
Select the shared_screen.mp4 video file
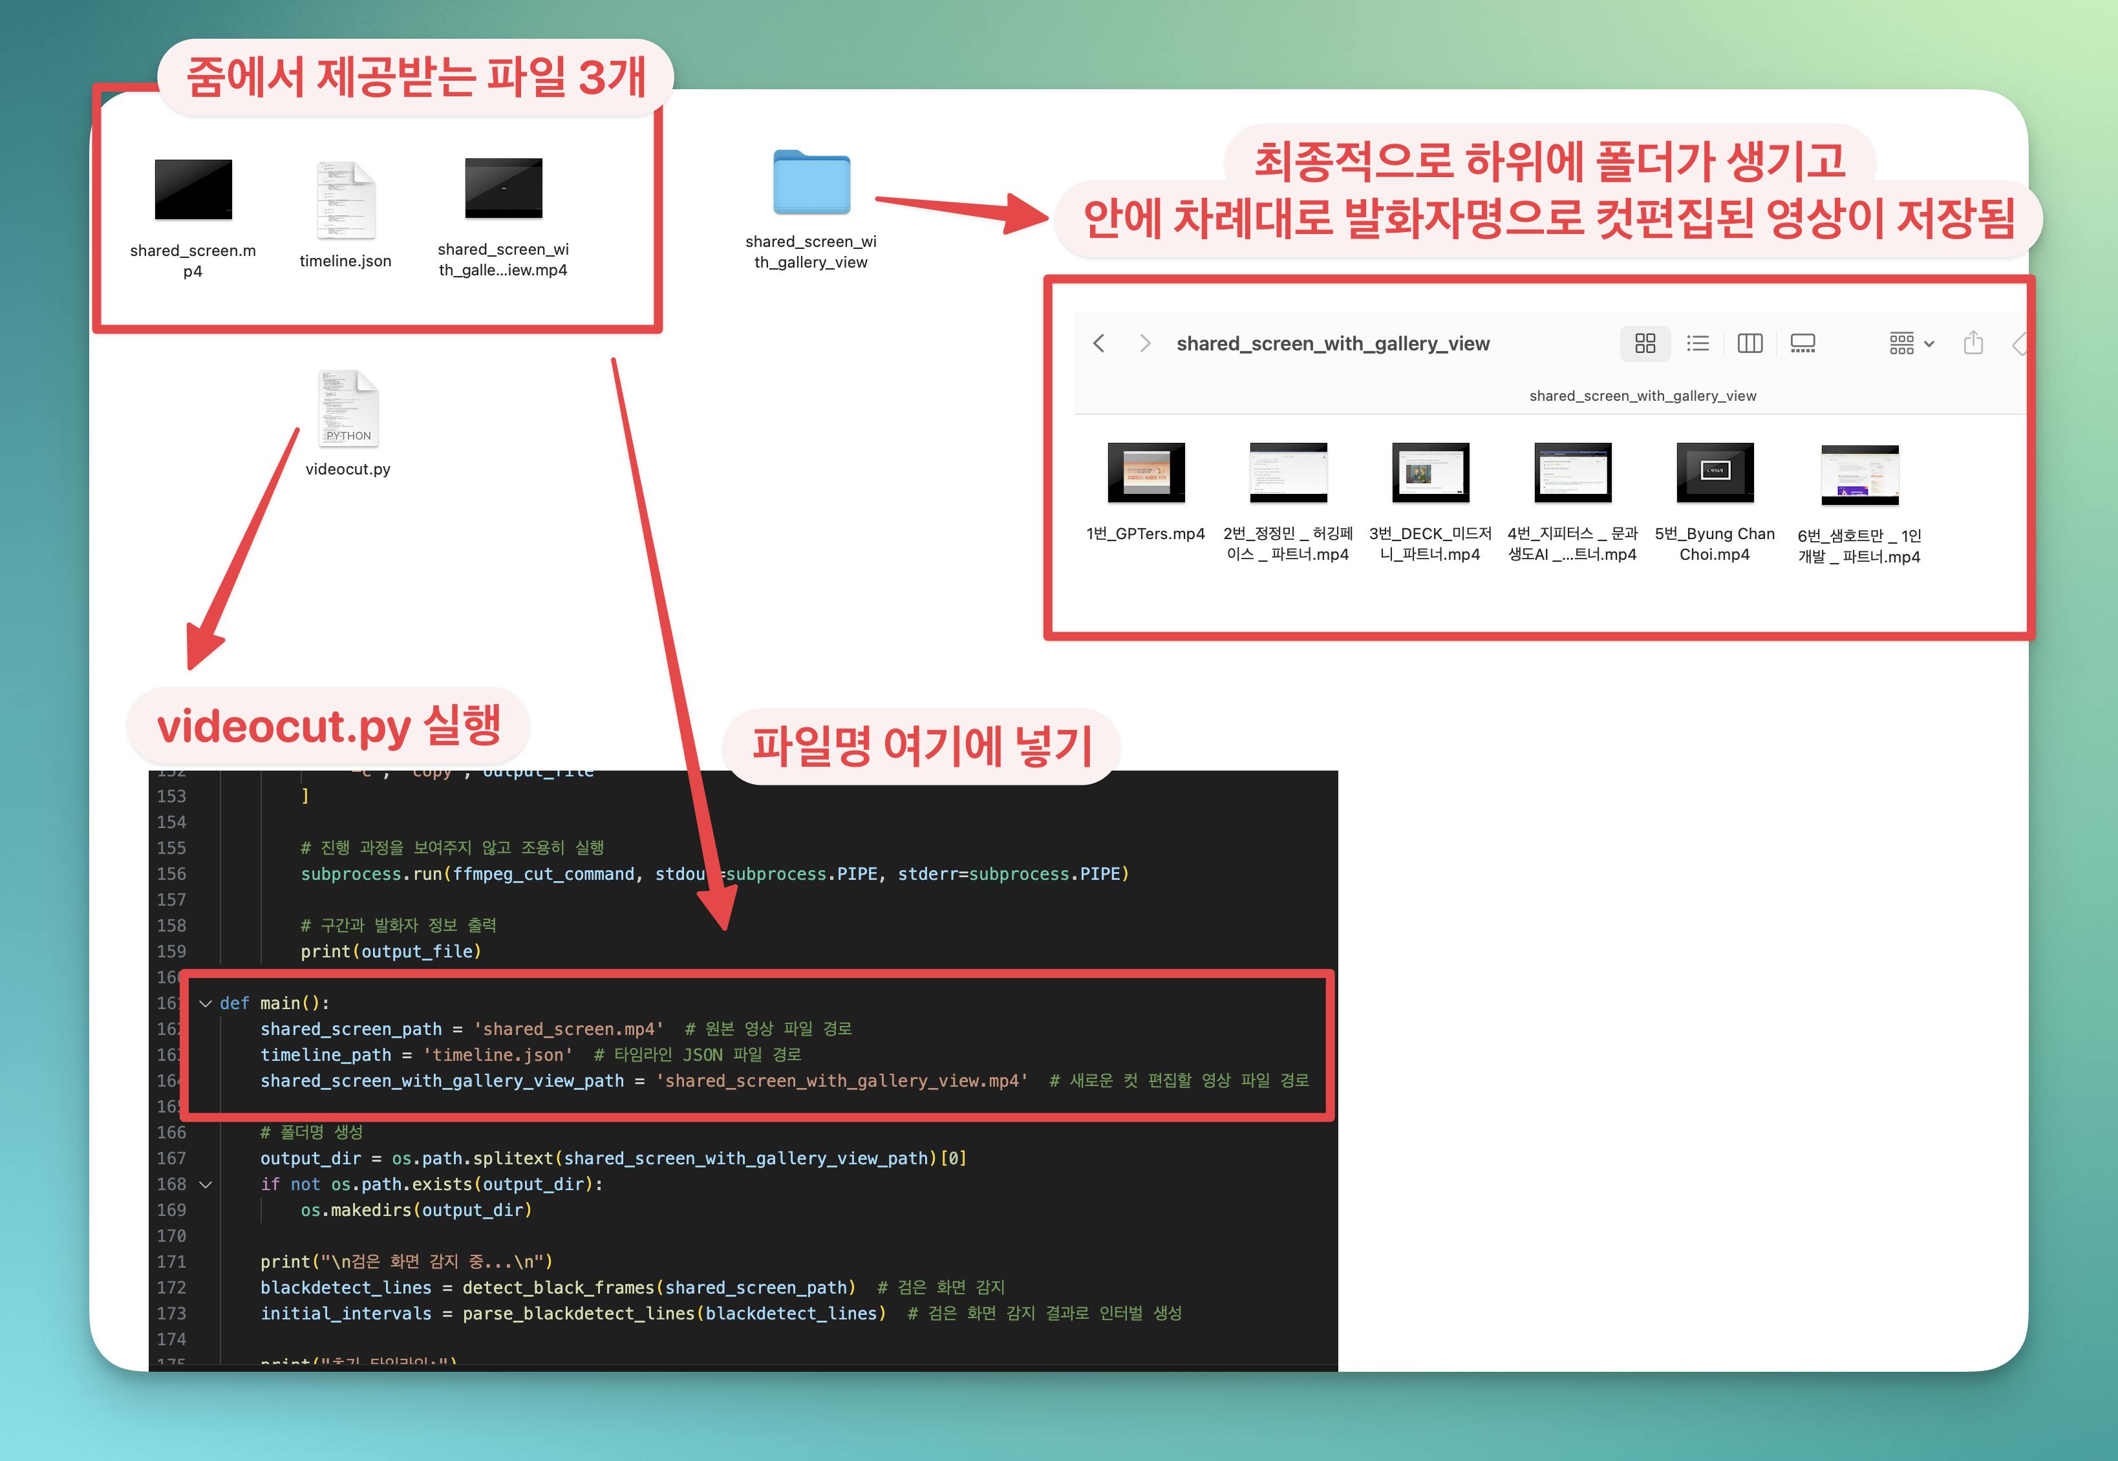click(x=193, y=189)
